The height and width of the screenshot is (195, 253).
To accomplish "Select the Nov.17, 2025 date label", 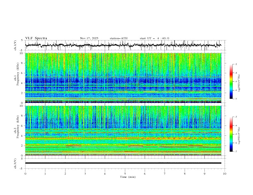I will click(x=89, y=38).
